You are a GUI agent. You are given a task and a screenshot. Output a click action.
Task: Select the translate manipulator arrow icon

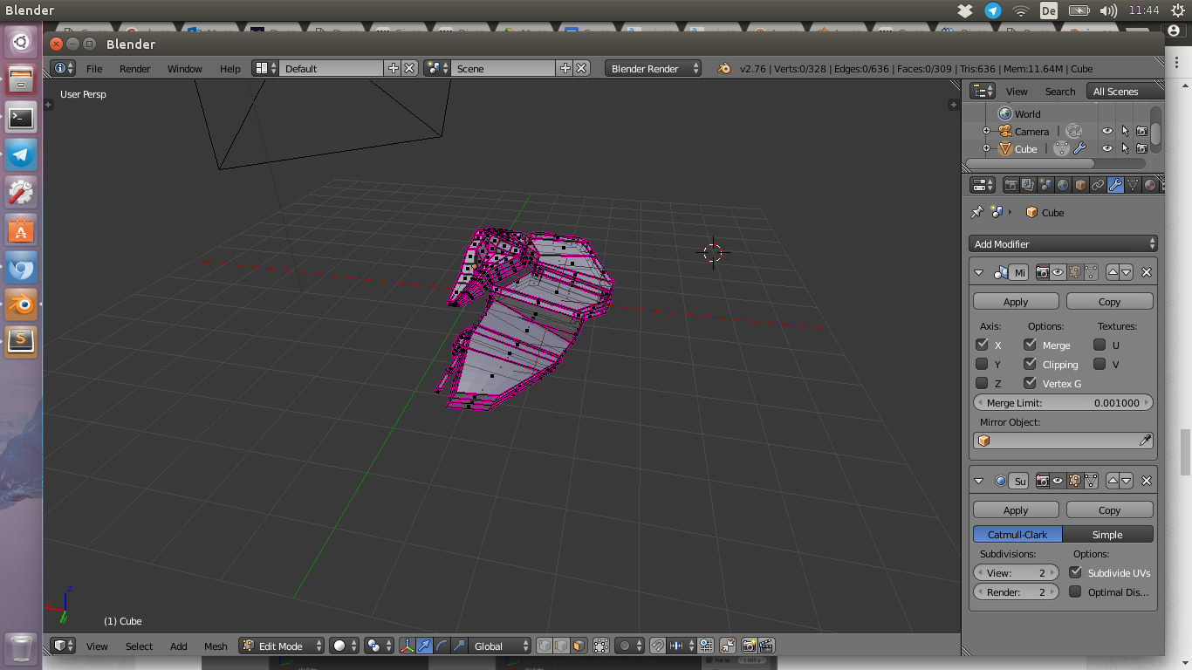click(425, 646)
